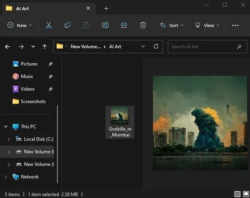Open the recent locations chevron
Screen dimensions: 250x198
[x=33, y=47]
